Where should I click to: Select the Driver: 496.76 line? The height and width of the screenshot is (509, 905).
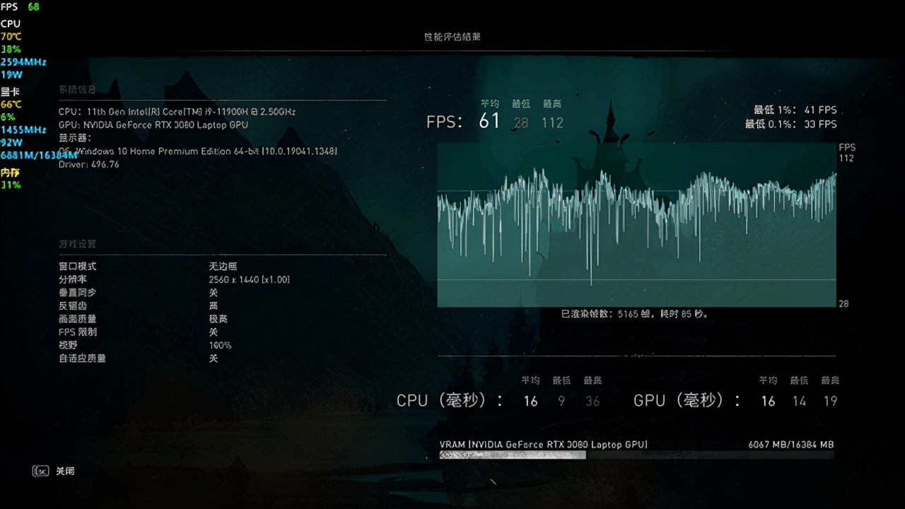click(89, 165)
